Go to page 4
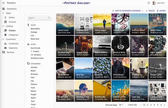The height and width of the screenshot is (108, 168). coord(154,105)
